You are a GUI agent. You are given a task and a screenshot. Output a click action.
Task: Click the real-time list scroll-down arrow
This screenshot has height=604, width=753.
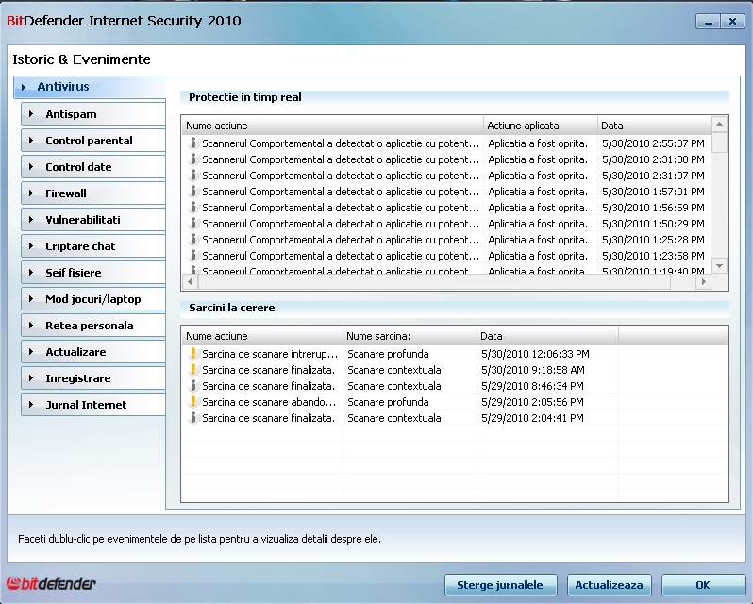tap(719, 265)
